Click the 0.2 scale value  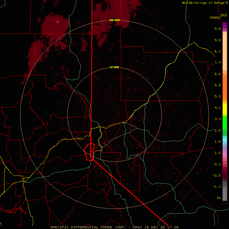point(218,164)
